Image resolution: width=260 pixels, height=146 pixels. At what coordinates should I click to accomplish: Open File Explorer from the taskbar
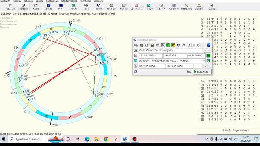[x=97, y=139]
